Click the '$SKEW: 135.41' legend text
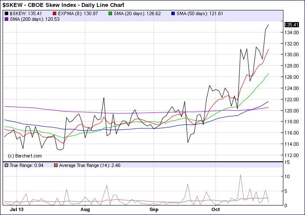 [x=26, y=13]
